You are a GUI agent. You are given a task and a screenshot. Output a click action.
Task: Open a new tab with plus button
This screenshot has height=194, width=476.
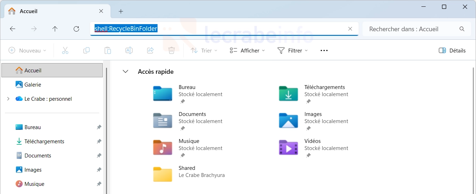point(121,11)
